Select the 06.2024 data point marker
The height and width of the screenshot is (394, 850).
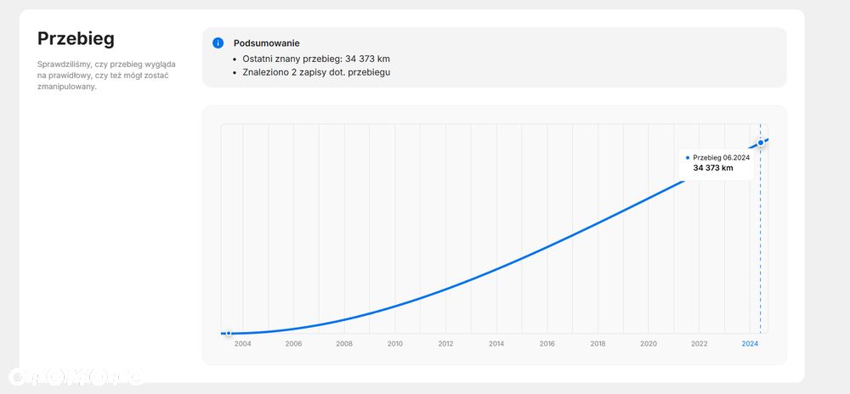761,142
